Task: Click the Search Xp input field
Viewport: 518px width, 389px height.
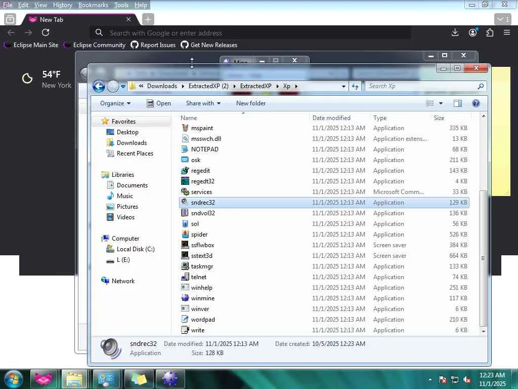Action: pyautogui.click(x=425, y=86)
